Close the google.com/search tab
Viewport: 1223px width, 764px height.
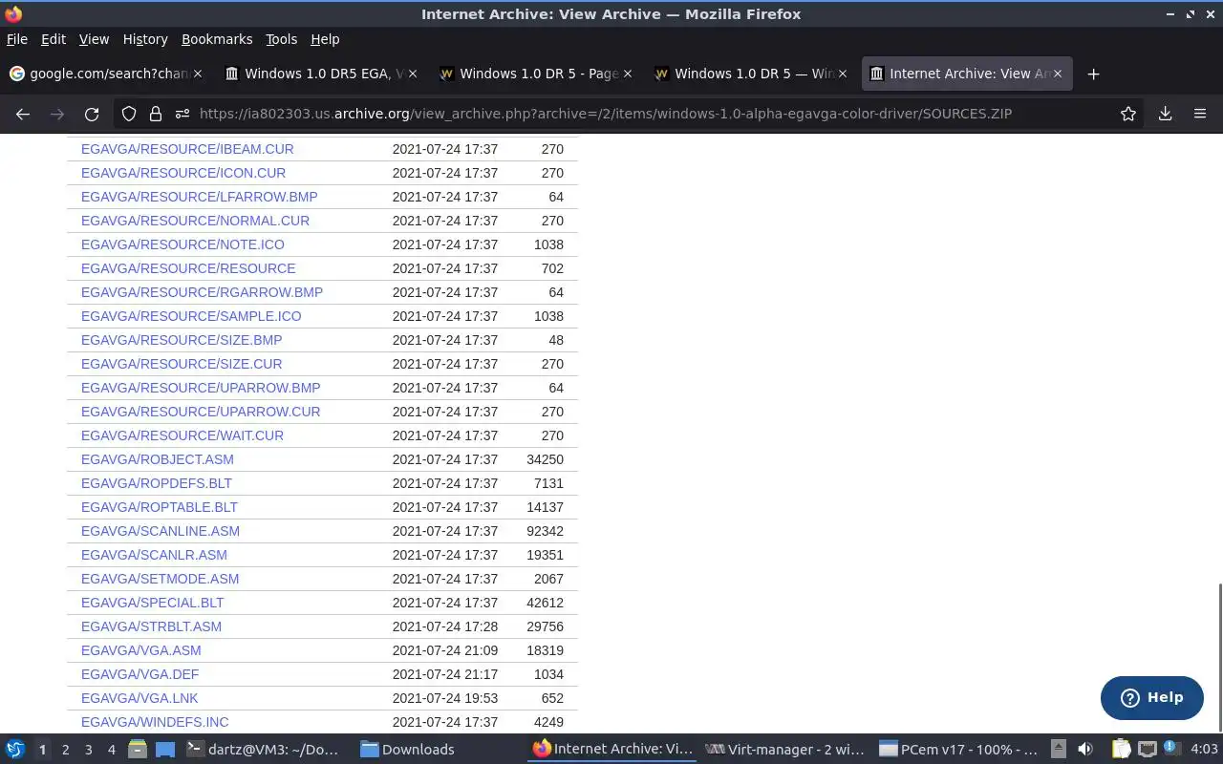[198, 74]
